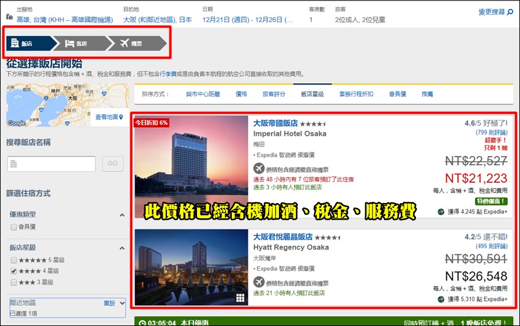Check the 5 星級 hotel checkbox

click(x=13, y=260)
